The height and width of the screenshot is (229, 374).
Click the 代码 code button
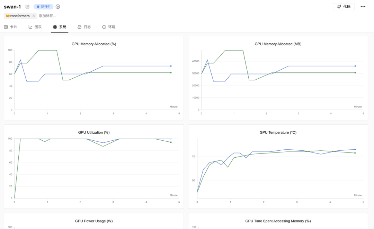click(x=344, y=7)
